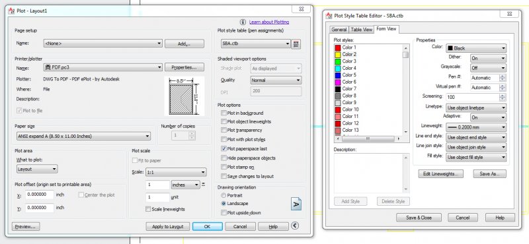Click the info icon next to Learn about Plotting
The width and height of the screenshot is (529, 244).
tap(243, 22)
